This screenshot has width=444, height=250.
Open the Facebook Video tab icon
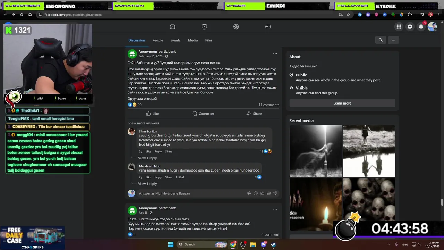pyautogui.click(x=204, y=27)
